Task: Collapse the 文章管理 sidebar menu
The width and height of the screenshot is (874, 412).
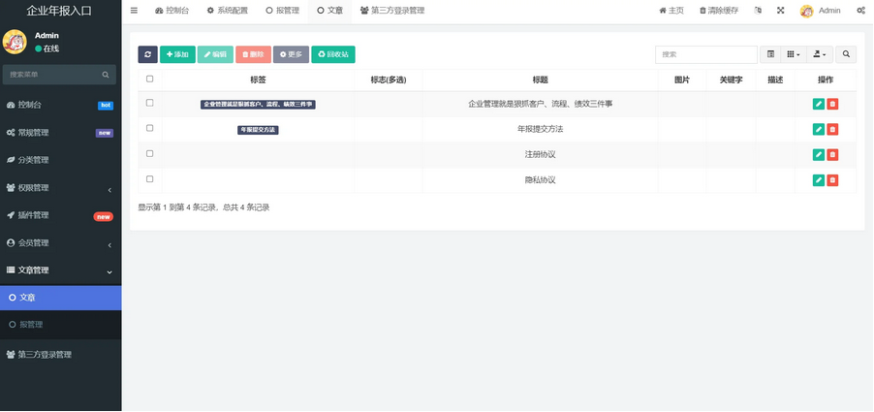Action: tap(60, 270)
